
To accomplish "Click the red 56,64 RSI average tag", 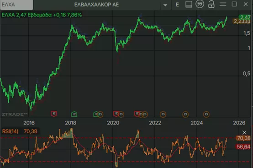I will click(x=243, y=147).
